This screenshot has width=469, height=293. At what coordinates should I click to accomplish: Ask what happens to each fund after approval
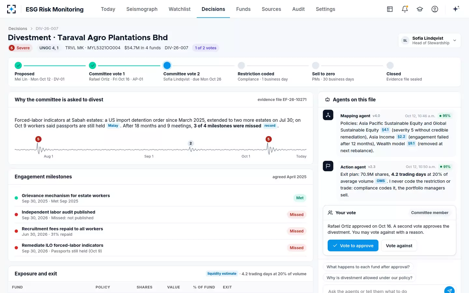point(368,267)
